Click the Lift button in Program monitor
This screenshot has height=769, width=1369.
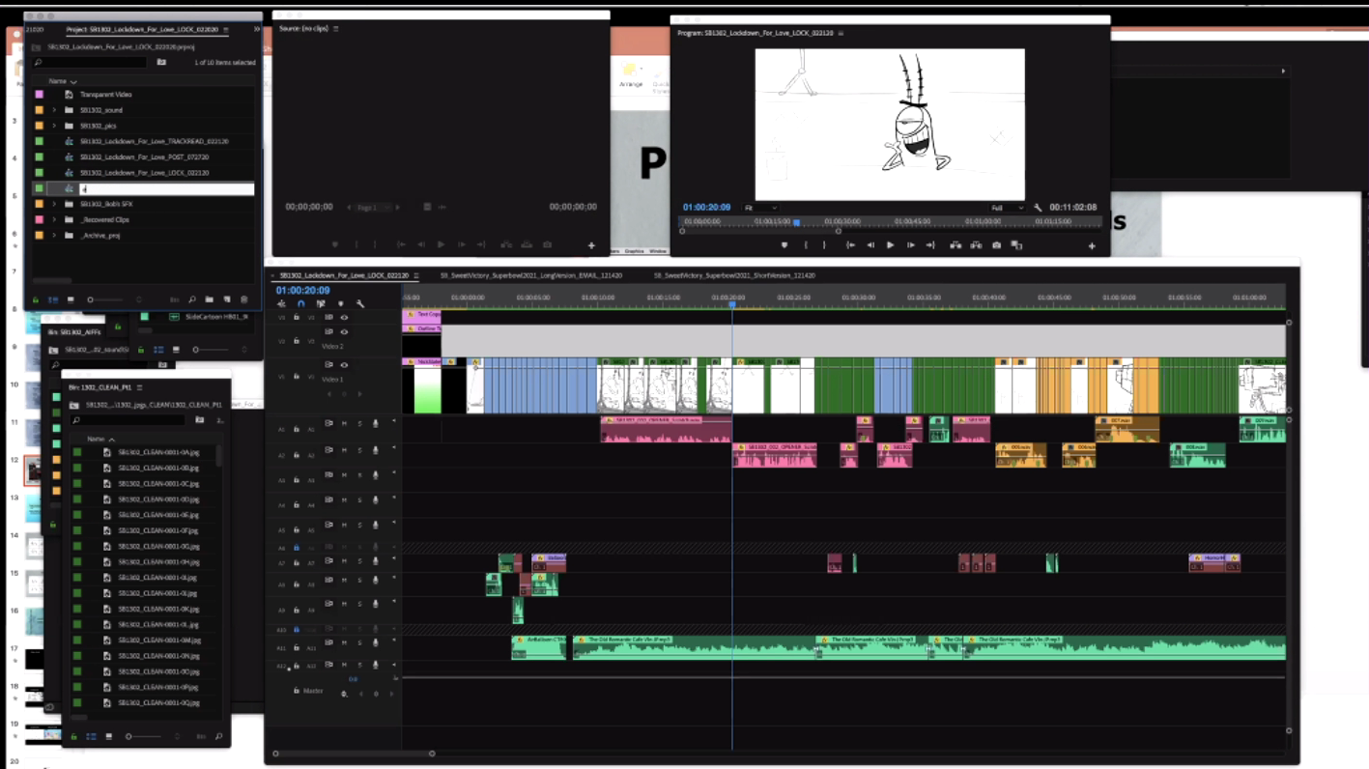(x=955, y=245)
